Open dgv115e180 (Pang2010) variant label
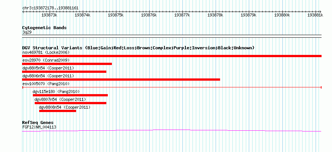332x152 pixels. point(56,91)
